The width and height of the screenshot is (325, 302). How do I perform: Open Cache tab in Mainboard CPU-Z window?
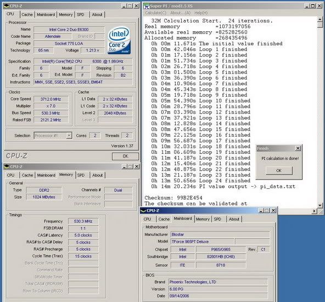point(164,219)
